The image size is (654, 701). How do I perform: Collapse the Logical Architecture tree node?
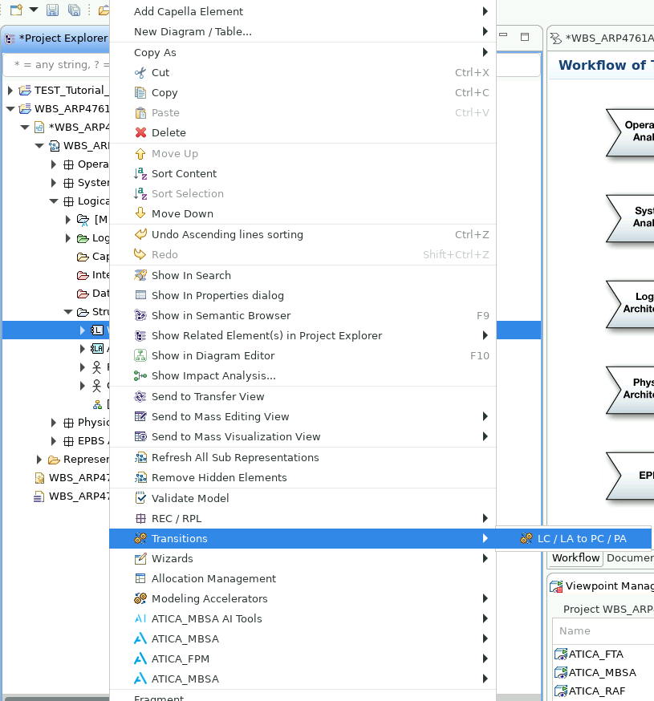[x=54, y=201]
